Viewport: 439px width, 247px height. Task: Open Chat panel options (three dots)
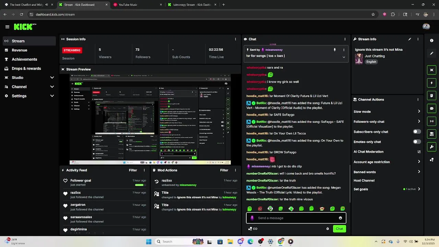[x=345, y=39]
